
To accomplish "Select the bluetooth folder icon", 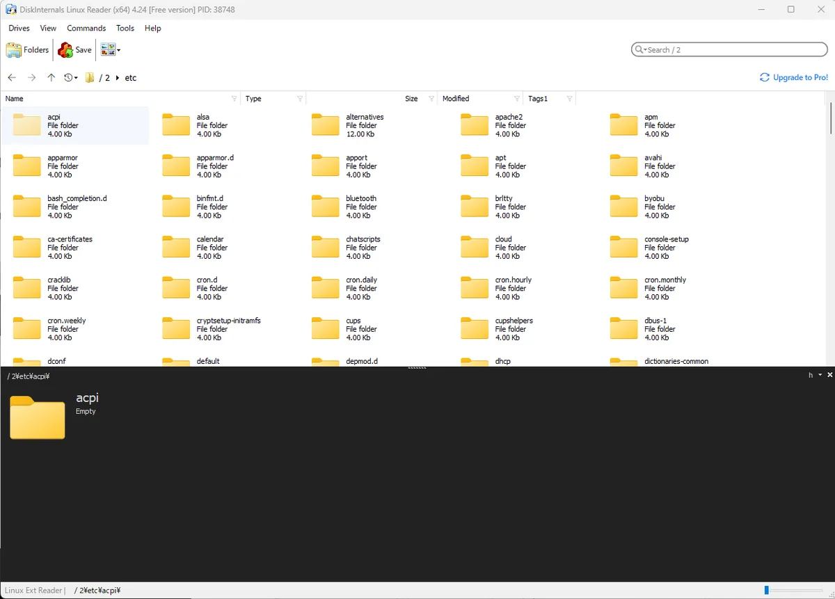I will click(x=326, y=207).
